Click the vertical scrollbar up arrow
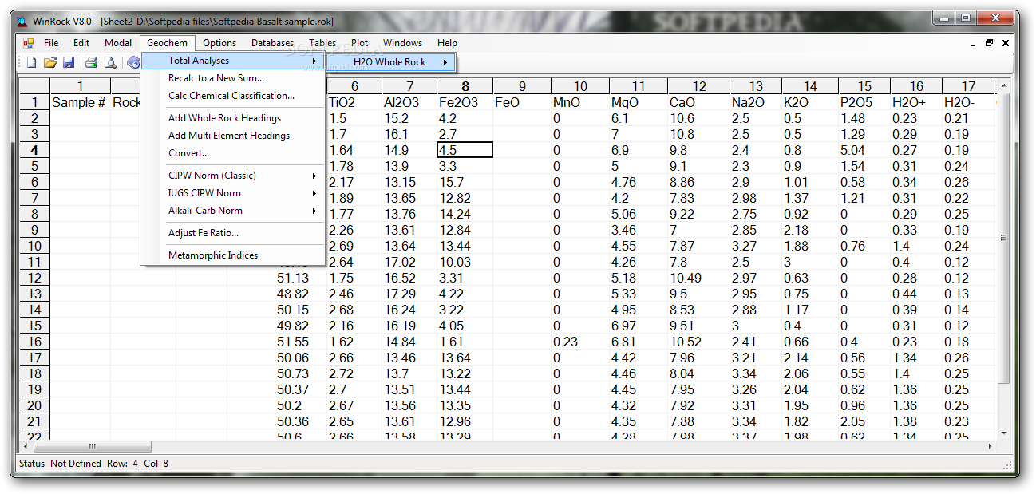 point(1004,85)
